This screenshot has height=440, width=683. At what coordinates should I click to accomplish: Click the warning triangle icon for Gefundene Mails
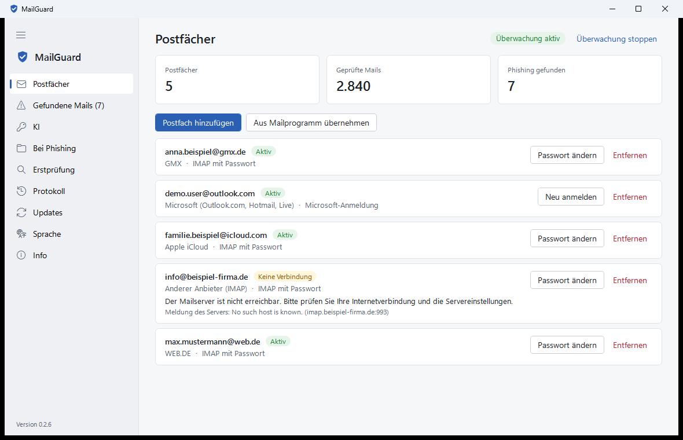(21, 105)
